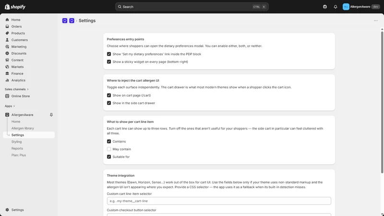384x216 pixels.
Task: Click the Shopify logo
Action: (15, 7)
